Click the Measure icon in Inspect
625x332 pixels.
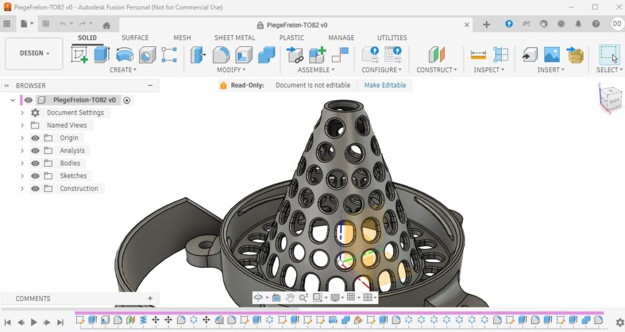click(x=479, y=55)
